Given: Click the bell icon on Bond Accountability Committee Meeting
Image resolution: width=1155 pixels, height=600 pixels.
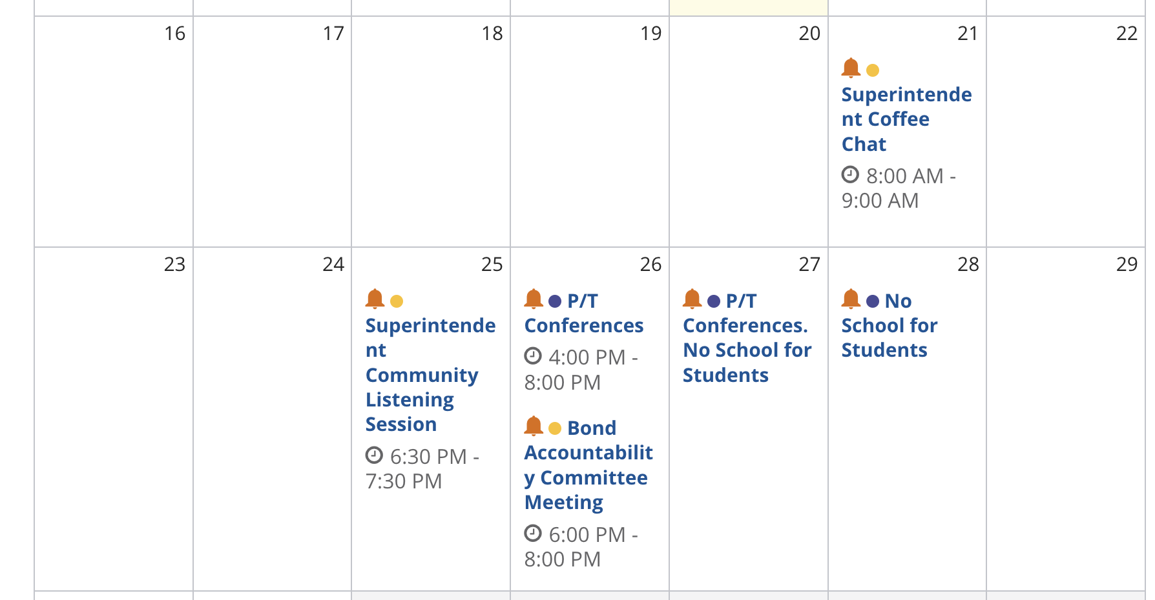Looking at the screenshot, I should point(534,426).
